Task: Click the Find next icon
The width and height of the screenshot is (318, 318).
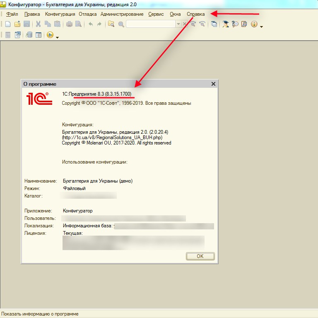Action: pyautogui.click(x=193, y=24)
